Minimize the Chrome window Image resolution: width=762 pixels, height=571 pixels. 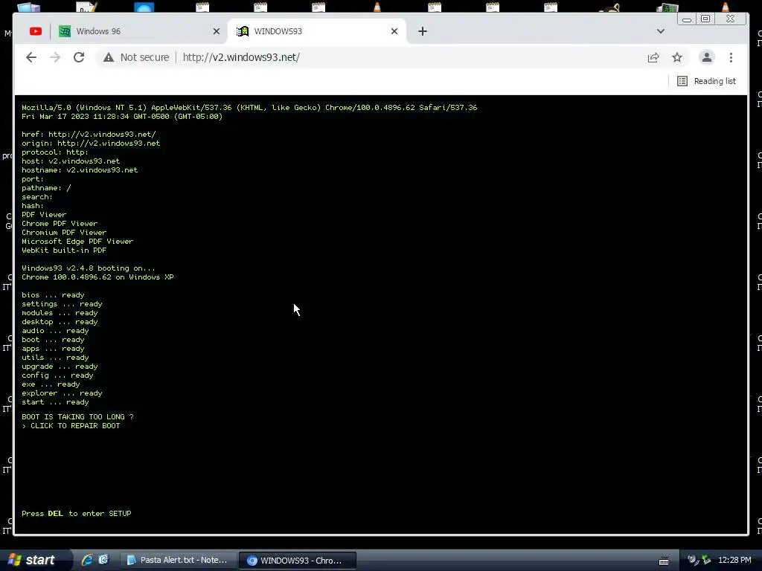tap(687, 19)
